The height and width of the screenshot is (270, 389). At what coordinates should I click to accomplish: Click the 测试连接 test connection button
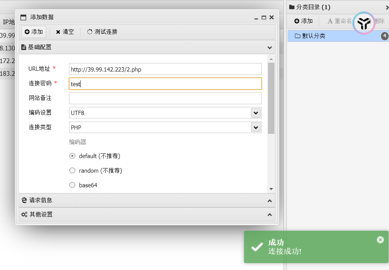click(x=102, y=32)
